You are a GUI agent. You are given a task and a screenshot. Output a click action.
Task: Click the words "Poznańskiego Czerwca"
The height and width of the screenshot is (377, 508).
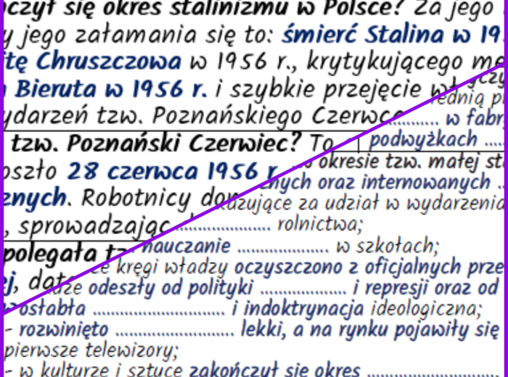(x=277, y=116)
